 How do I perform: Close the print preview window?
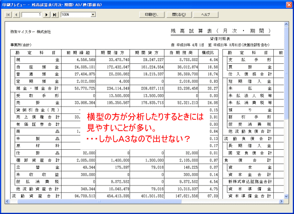289,5
